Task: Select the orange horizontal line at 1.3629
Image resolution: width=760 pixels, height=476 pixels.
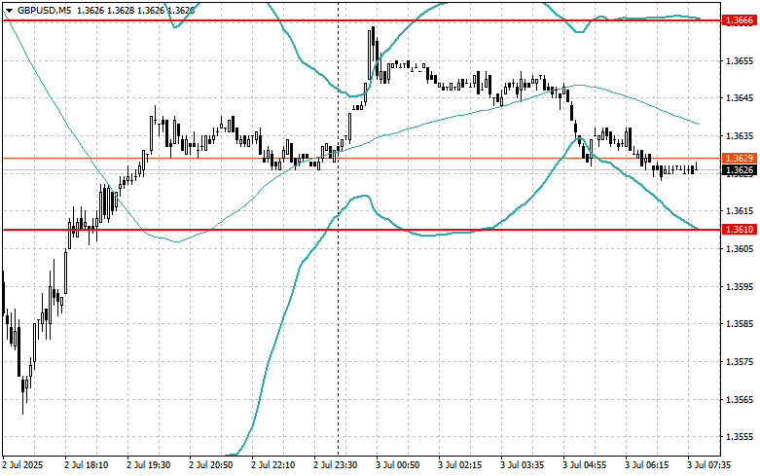Action: [x=362, y=158]
